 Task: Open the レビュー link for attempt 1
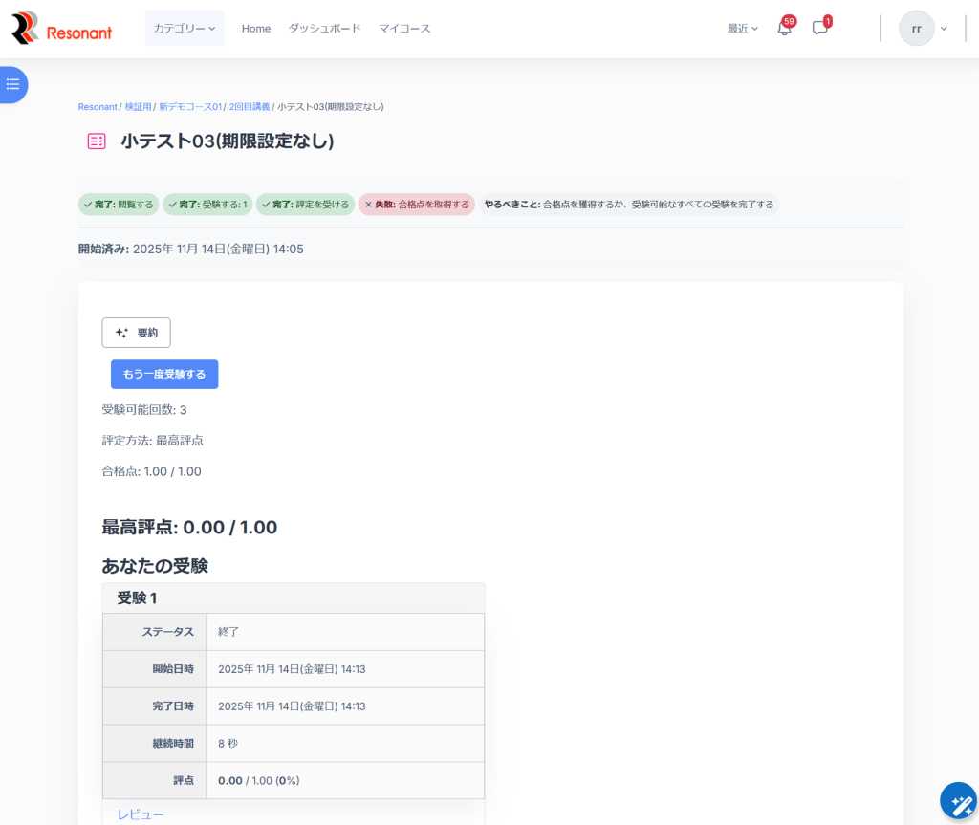pos(141,814)
